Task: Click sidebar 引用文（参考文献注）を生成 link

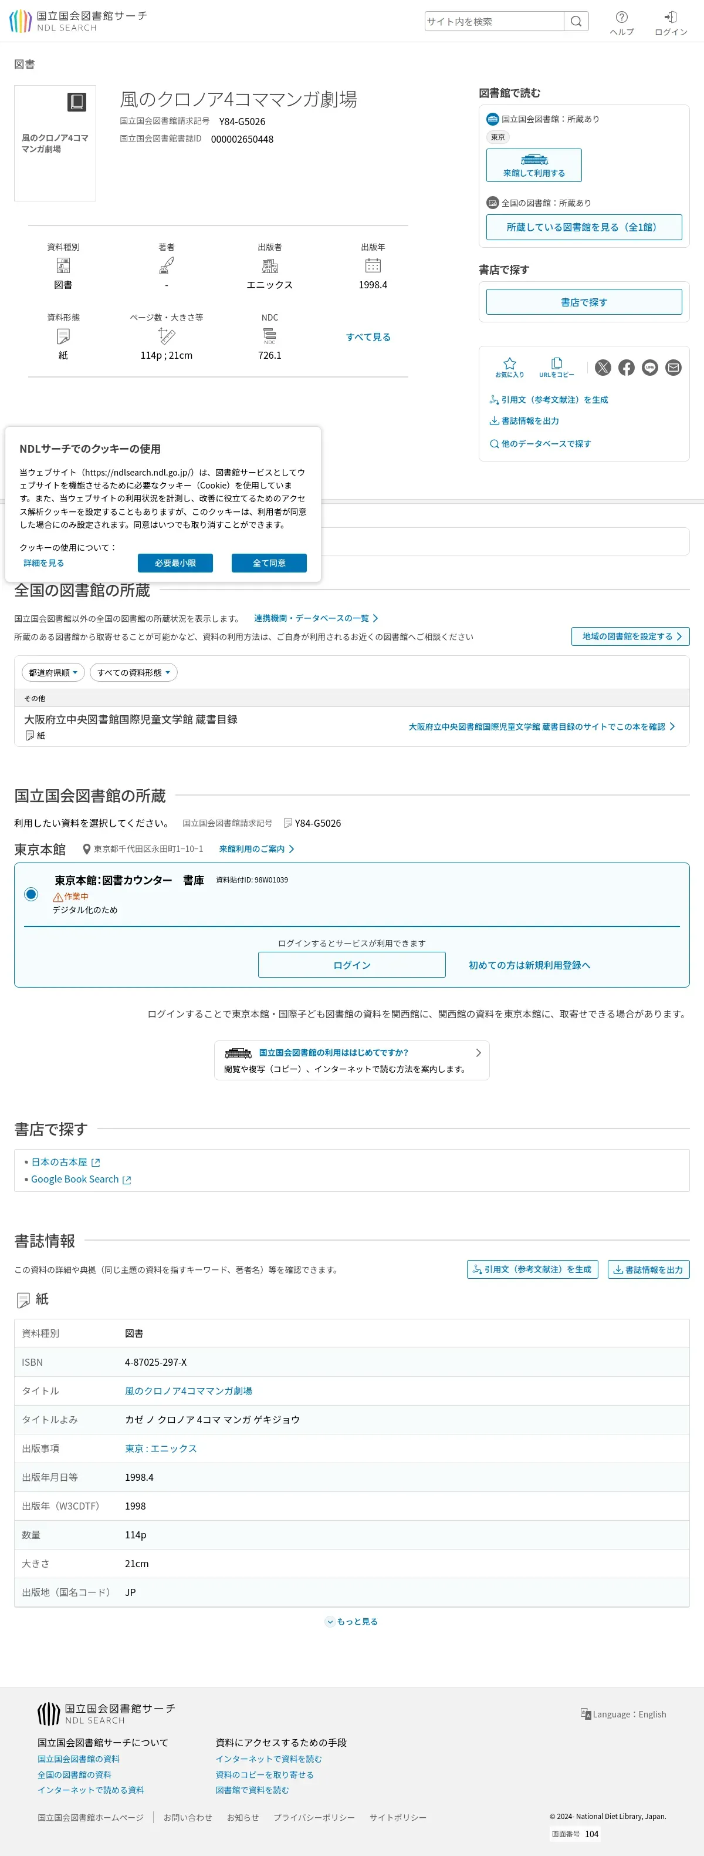Action: 549,400
